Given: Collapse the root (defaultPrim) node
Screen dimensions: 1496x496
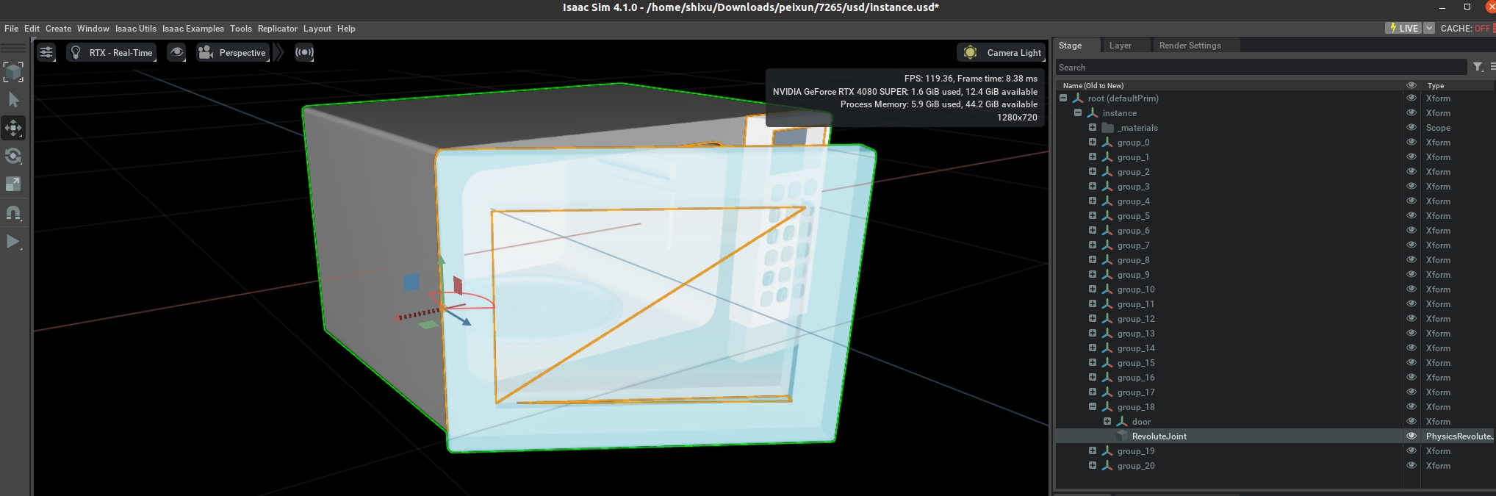Looking at the screenshot, I should (1063, 98).
